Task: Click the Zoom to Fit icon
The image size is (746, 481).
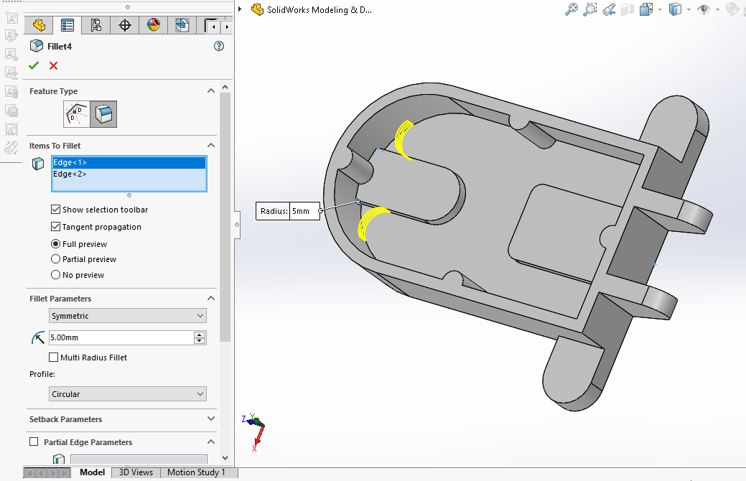Action: click(572, 9)
